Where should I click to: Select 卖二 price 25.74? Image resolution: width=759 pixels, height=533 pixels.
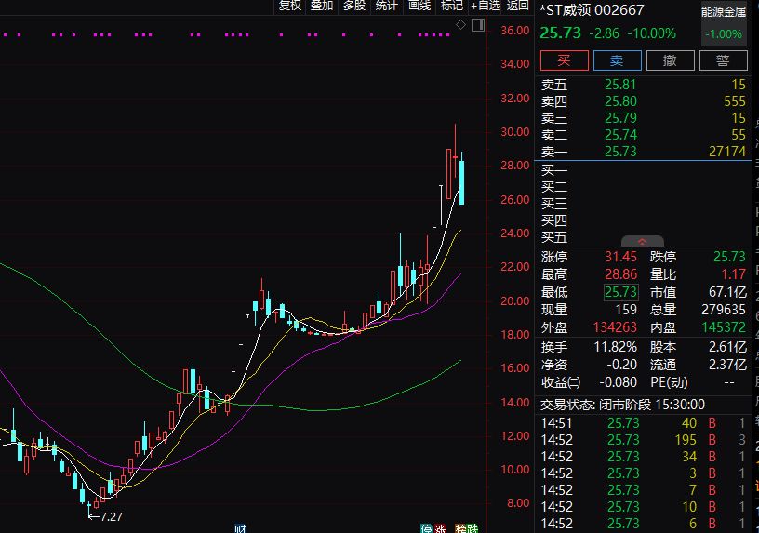pyautogui.click(x=620, y=135)
